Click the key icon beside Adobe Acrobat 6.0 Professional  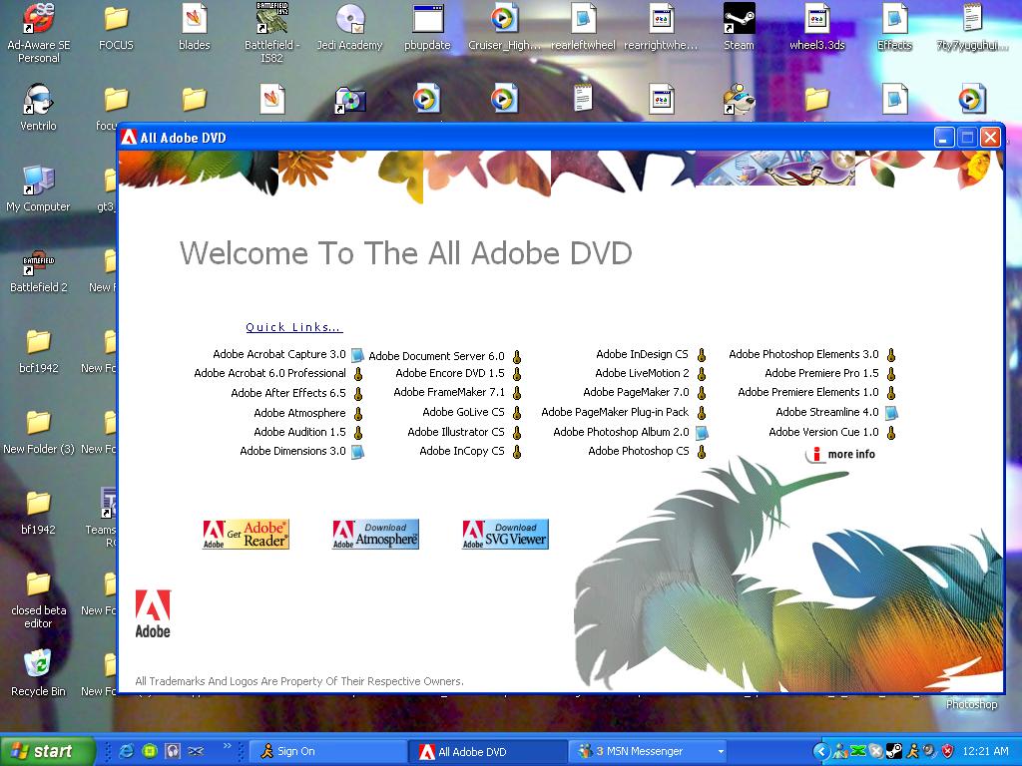358,375
